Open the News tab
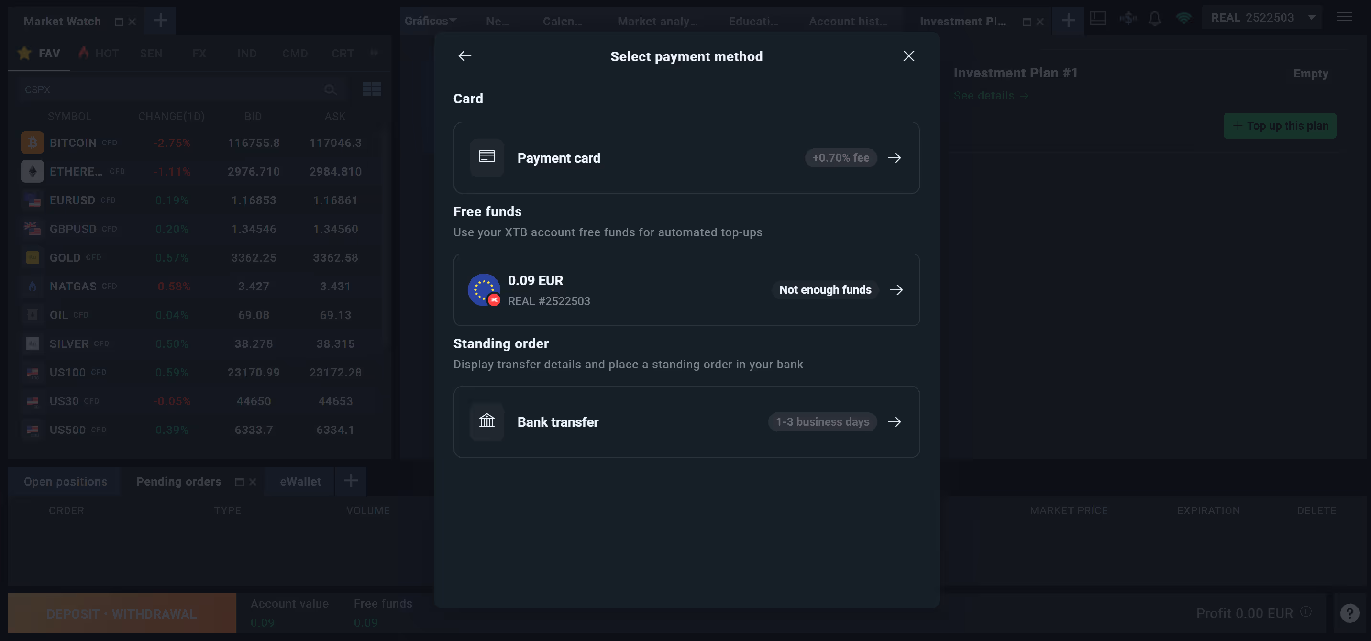Image resolution: width=1371 pixels, height=641 pixels. [x=497, y=22]
